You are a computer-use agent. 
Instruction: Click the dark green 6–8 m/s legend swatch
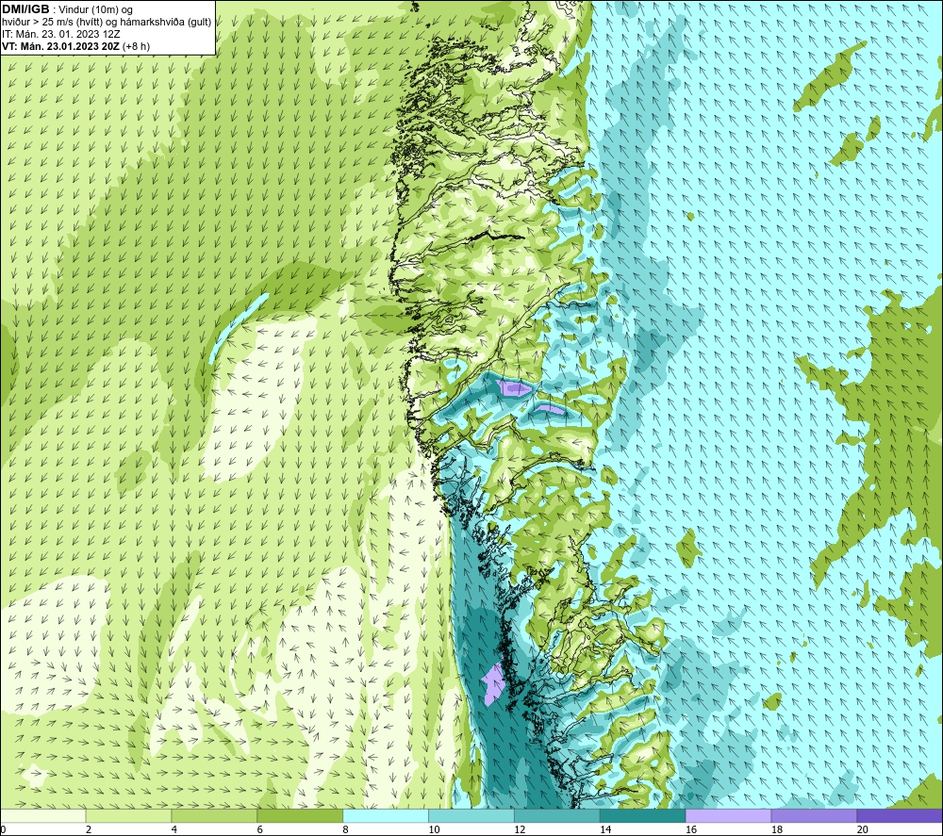click(x=300, y=816)
